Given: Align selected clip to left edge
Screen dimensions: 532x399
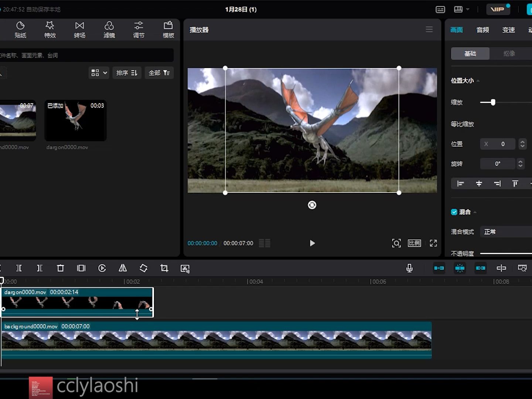Looking at the screenshot, I should click(x=460, y=184).
